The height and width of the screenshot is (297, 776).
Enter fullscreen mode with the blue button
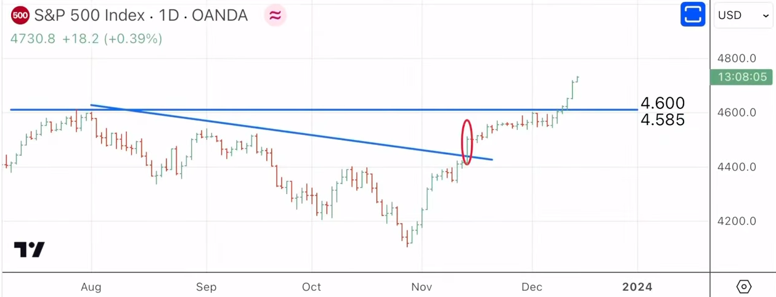[x=693, y=15]
